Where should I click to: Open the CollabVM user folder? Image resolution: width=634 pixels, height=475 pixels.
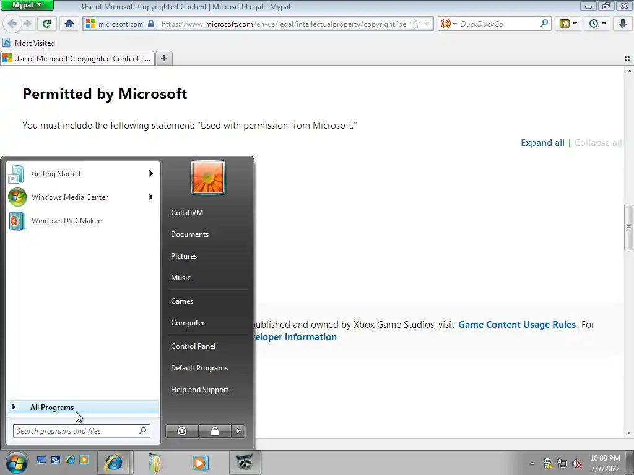187,213
